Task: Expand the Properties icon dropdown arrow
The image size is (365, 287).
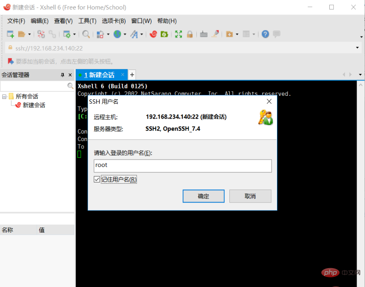Action: pos(74,34)
